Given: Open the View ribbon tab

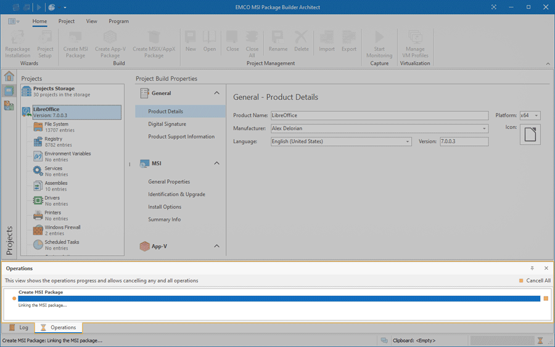Looking at the screenshot, I should (x=92, y=21).
